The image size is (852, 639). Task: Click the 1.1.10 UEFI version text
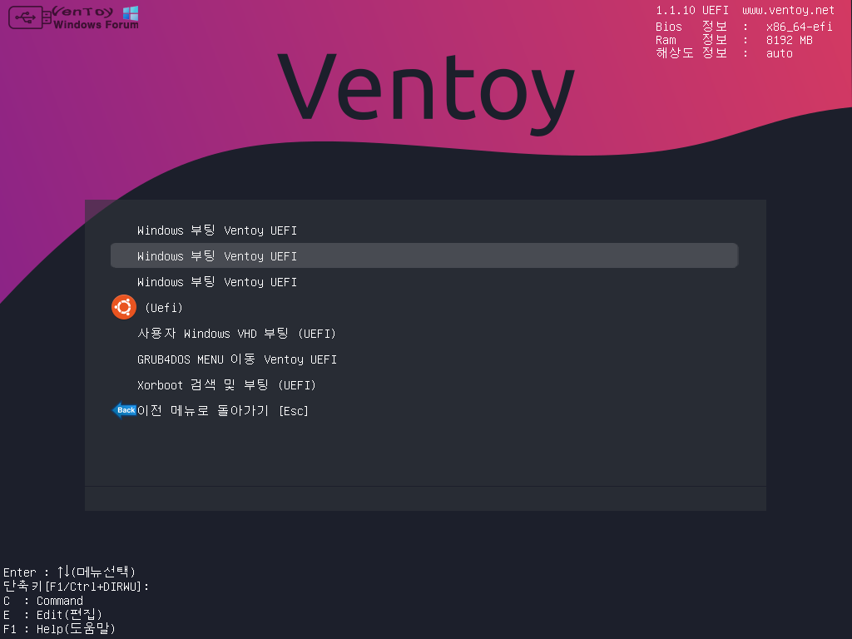(692, 10)
